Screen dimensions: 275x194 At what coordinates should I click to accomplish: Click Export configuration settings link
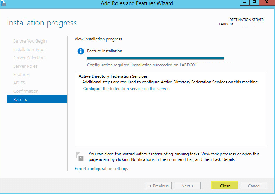tap(101, 169)
